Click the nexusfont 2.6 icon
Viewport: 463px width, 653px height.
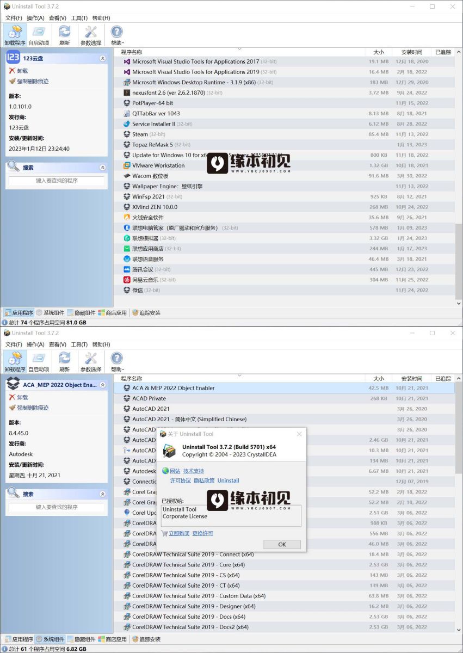(127, 93)
